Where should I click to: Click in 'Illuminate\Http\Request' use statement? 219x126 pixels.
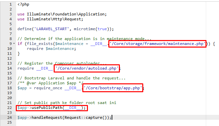[x=54, y=19]
